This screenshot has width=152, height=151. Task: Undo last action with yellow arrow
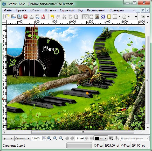click(x=52, y=17)
